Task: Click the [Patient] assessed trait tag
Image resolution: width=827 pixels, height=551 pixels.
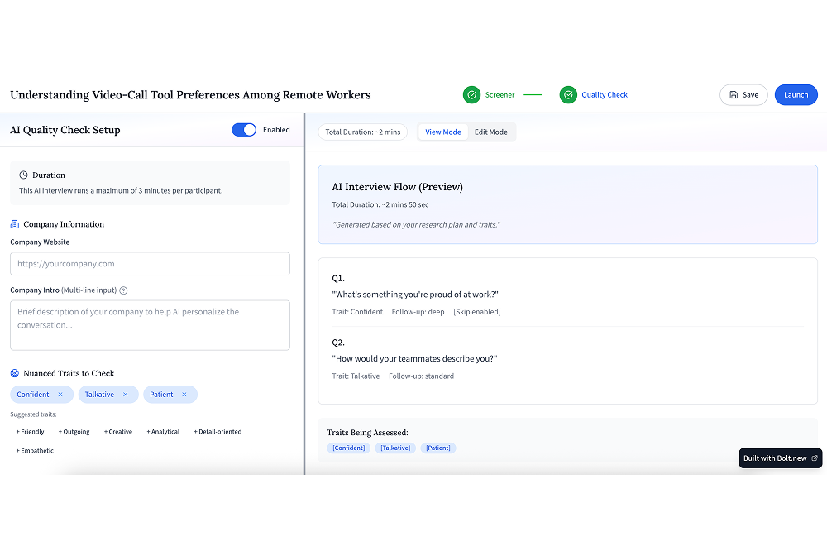Action: coord(438,448)
